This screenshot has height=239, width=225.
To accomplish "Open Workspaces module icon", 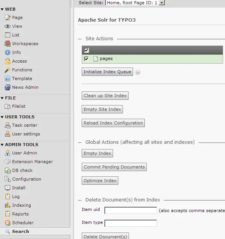I will tap(8, 44).
